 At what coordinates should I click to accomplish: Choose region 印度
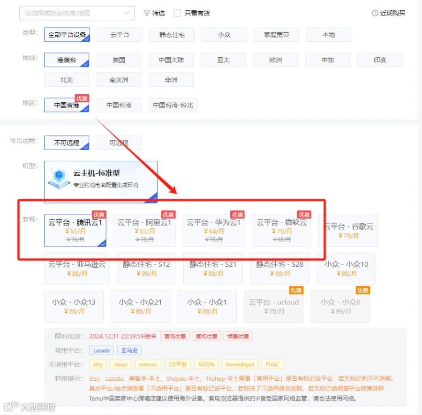point(380,60)
